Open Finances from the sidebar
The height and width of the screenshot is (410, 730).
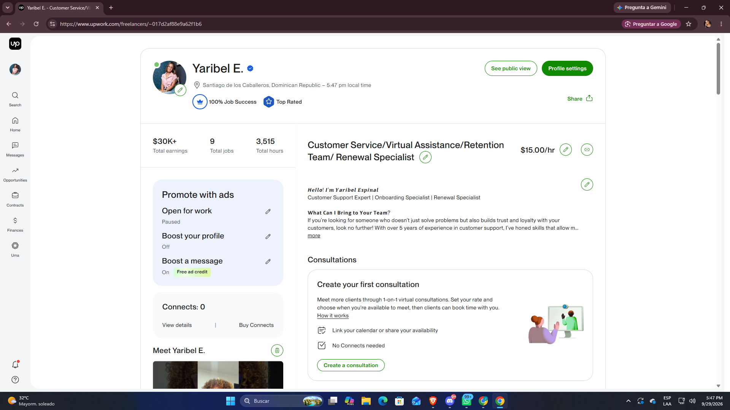15,225
